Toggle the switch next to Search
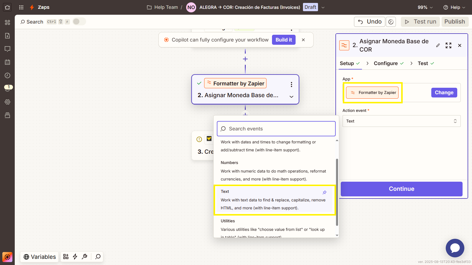 pos(79,21)
